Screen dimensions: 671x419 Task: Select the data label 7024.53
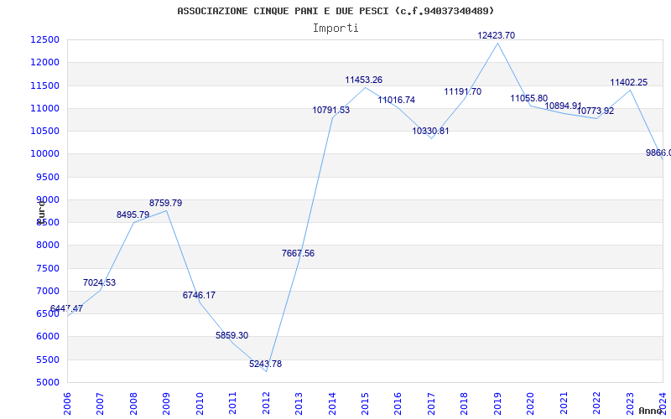[x=99, y=282]
